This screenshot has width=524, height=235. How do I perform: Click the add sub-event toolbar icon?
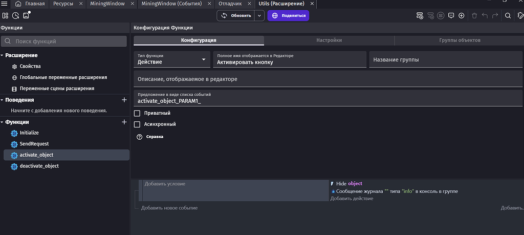(x=431, y=15)
